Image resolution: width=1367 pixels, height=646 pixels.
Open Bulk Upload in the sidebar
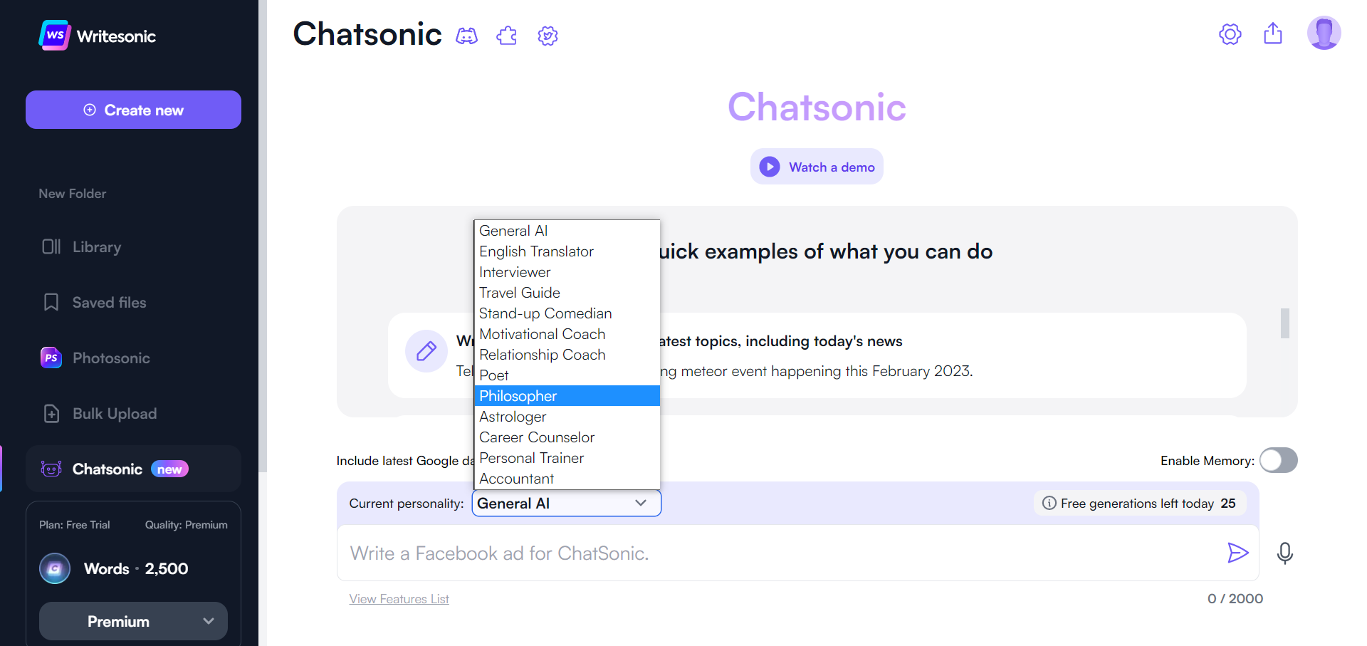(x=133, y=413)
